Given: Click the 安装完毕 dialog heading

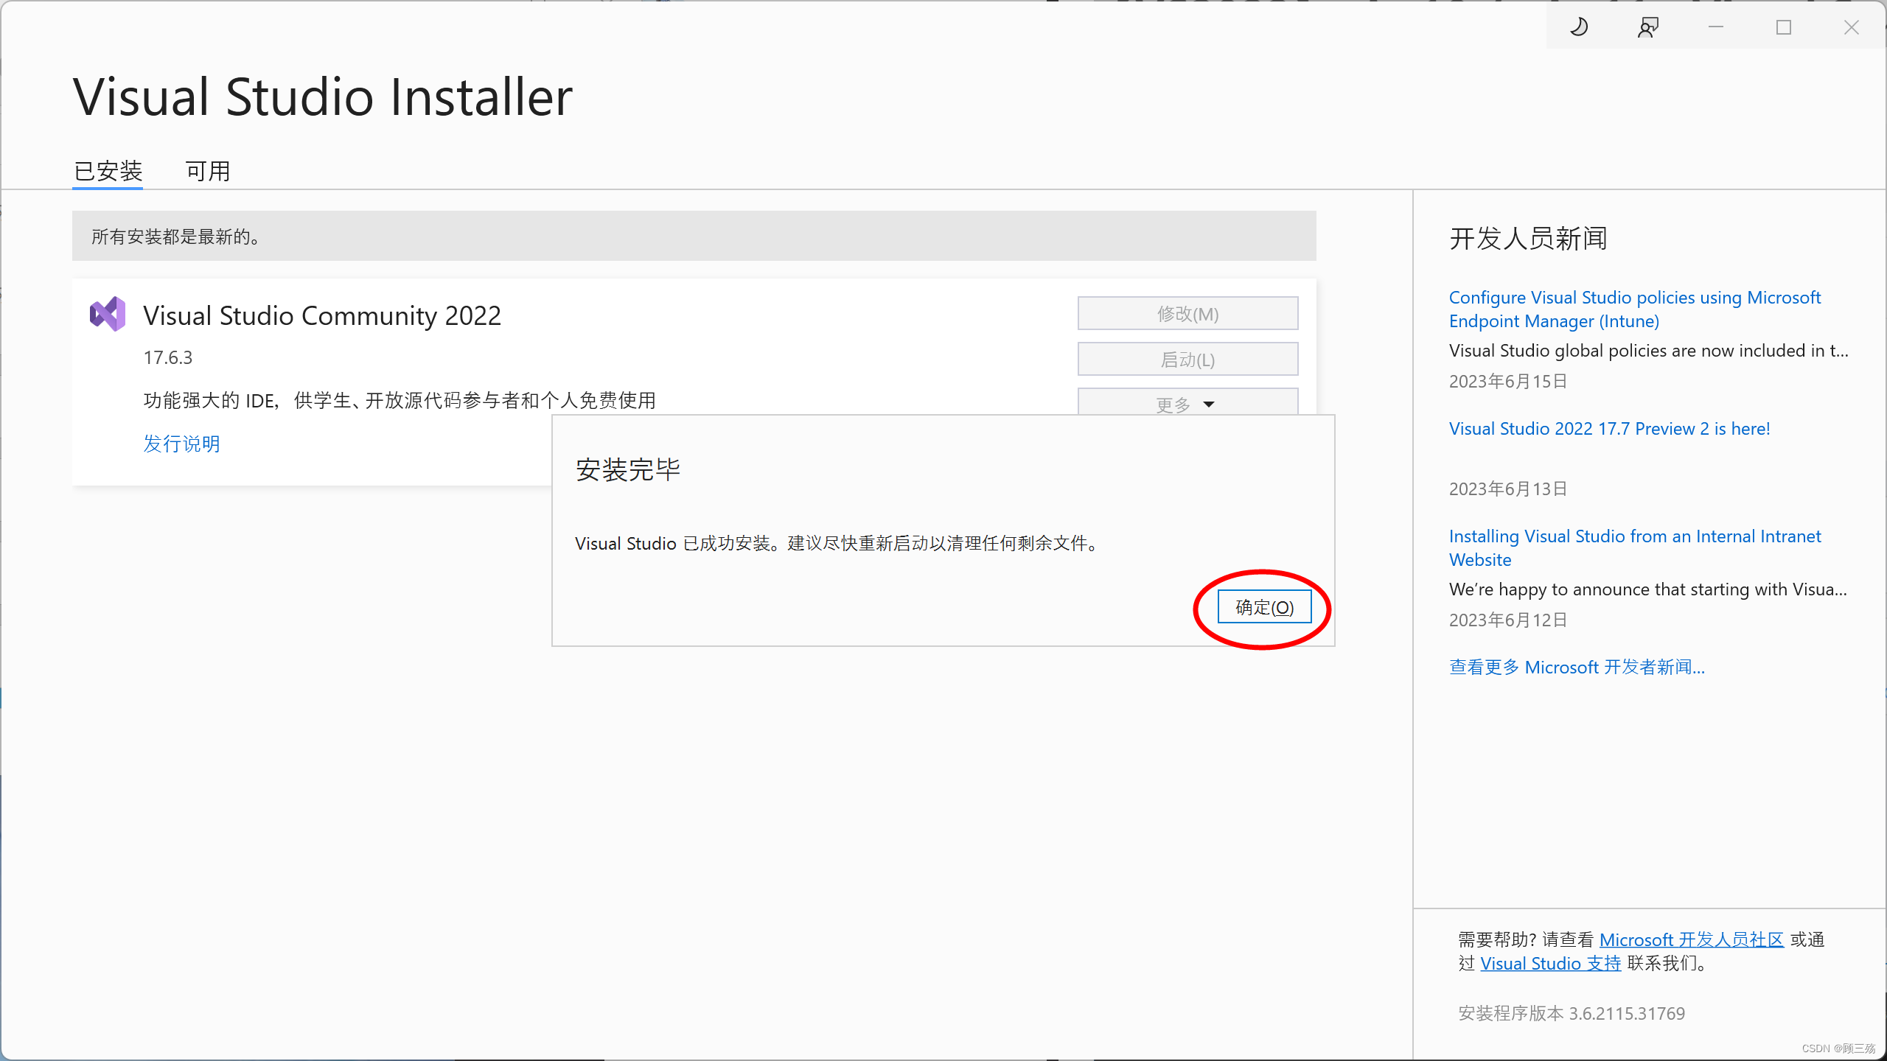Looking at the screenshot, I should pyautogui.click(x=628, y=469).
